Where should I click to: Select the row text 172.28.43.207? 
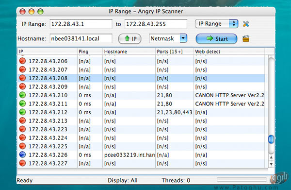click(48, 69)
